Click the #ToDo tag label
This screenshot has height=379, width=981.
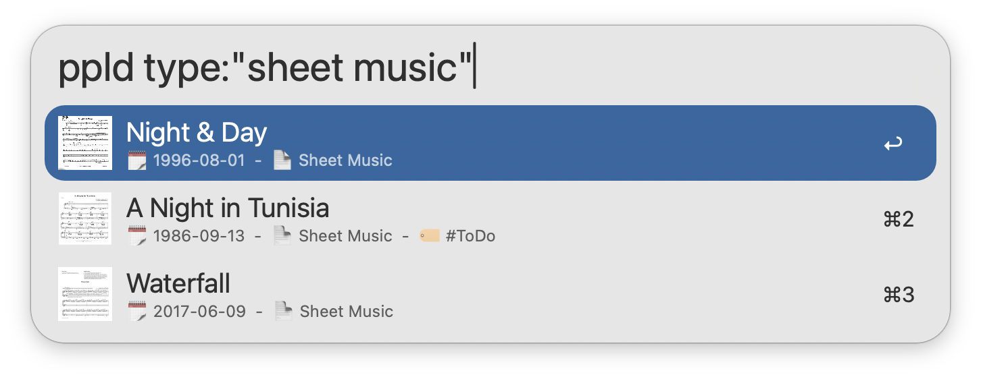click(x=470, y=236)
